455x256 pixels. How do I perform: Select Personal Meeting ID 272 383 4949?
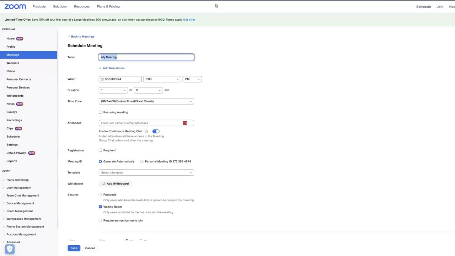[142, 161]
